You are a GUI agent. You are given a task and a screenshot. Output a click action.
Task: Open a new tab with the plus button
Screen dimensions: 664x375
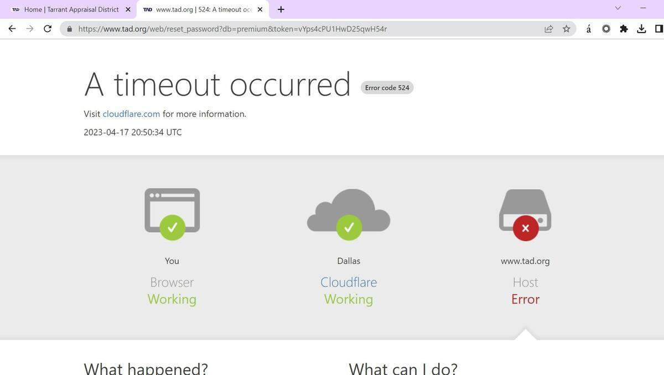coord(281,9)
